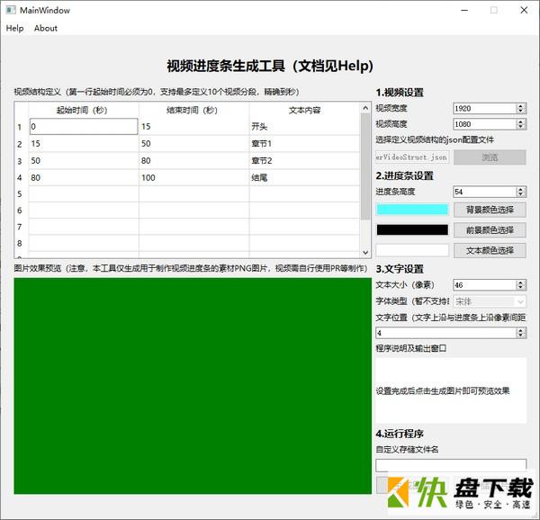Click the green image preview area
The height and width of the screenshot is (520, 540).
click(193, 386)
